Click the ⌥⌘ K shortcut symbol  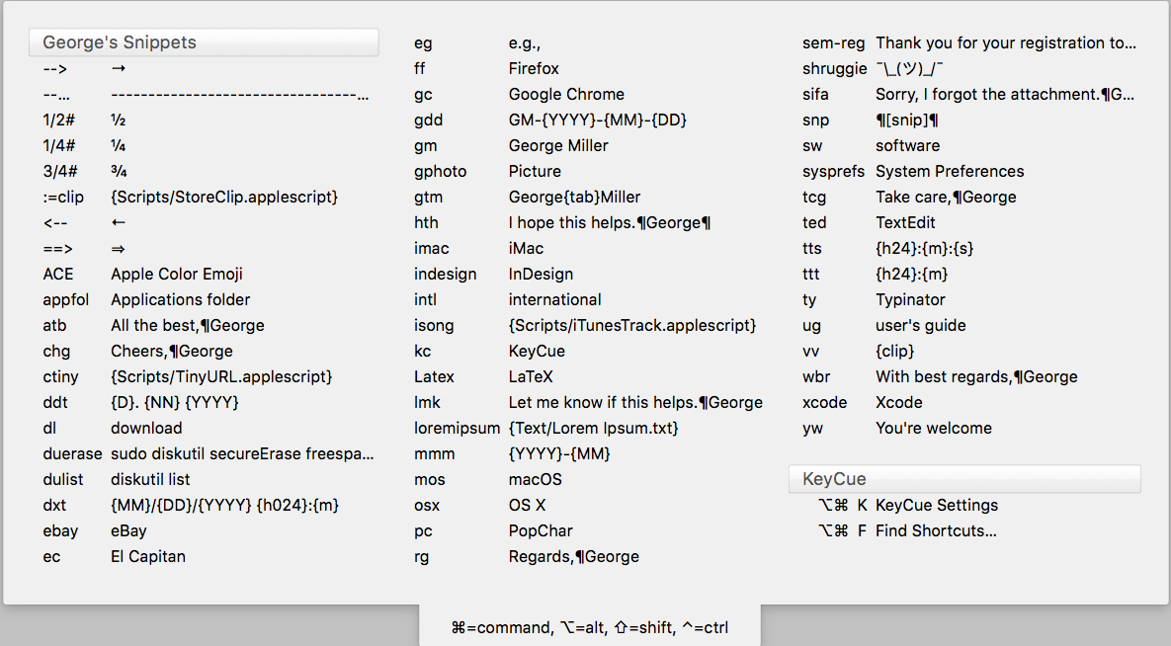click(842, 506)
